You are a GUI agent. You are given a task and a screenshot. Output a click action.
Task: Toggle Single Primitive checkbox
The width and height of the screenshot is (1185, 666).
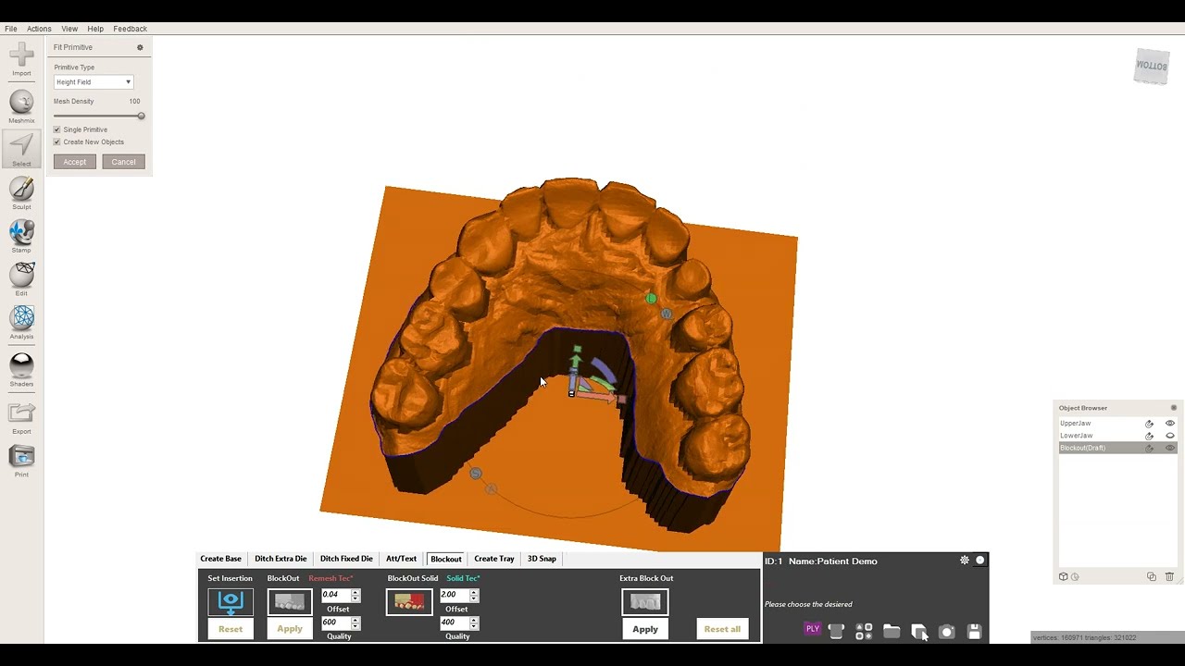57,129
